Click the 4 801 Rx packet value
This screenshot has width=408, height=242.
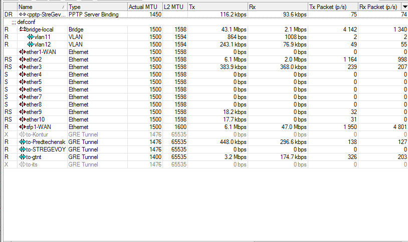(400, 127)
